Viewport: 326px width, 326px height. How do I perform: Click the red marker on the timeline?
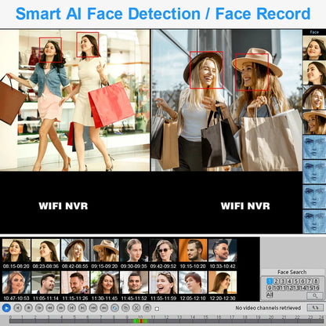point(141,321)
